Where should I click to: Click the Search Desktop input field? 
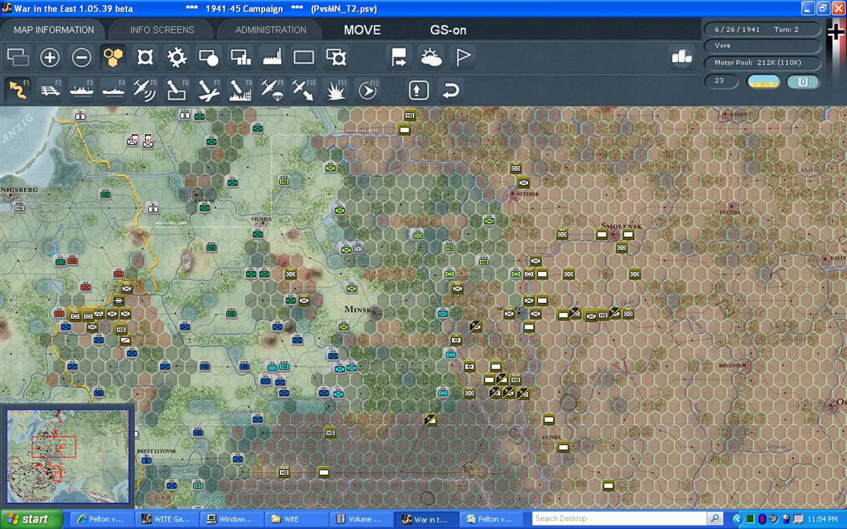(619, 518)
